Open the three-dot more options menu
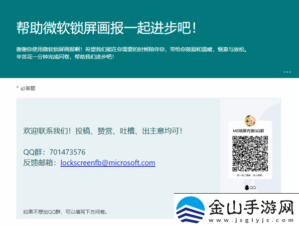Screen dimensions: 299x226 point(287,72)
